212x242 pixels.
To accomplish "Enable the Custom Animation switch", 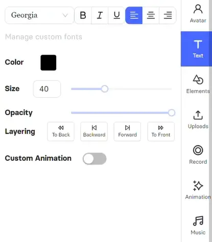I will (x=95, y=159).
